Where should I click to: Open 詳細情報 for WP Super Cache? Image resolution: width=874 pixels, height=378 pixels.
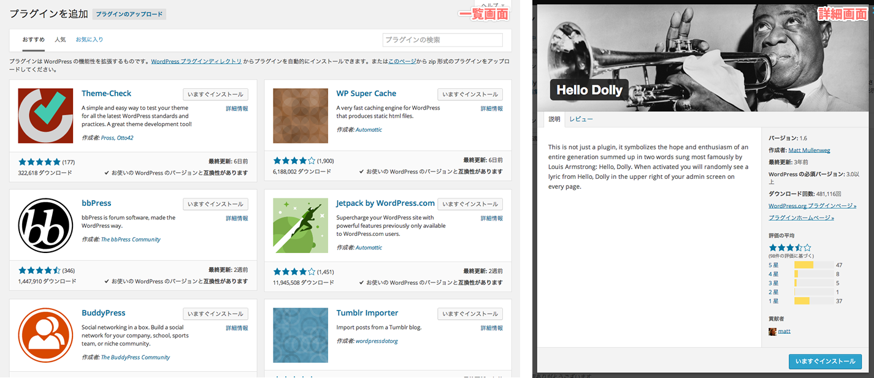(x=492, y=108)
